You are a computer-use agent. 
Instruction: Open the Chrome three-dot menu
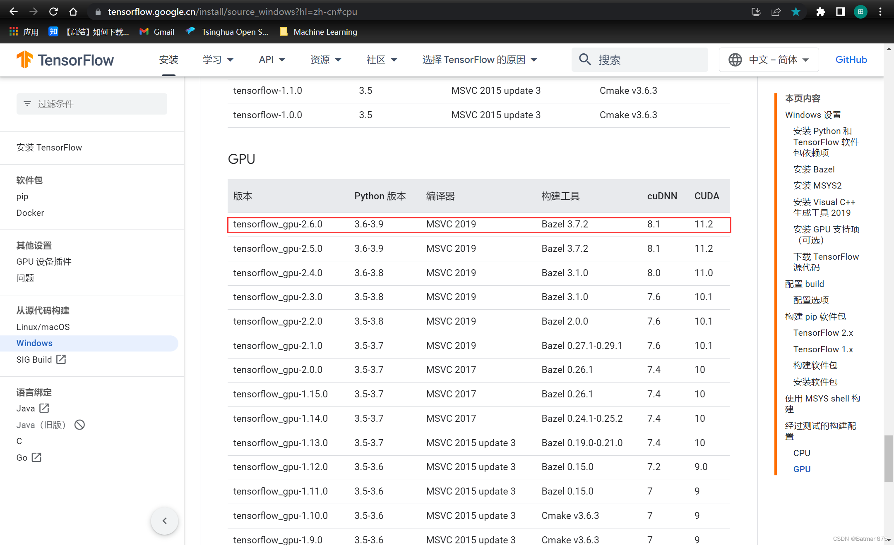pos(880,12)
